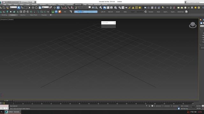
Task: Open the Select by Name dialog
Action: pyautogui.click(x=22, y=8)
